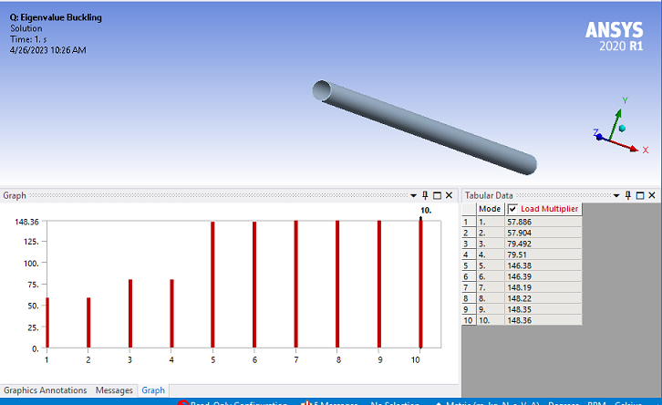Click the mode 7 bar in graph
The image size is (662, 405).
click(x=296, y=285)
